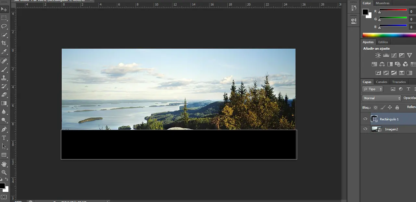Image resolution: width=416 pixels, height=202 pixels.
Task: Switch to the Canales tab
Action: (x=382, y=82)
